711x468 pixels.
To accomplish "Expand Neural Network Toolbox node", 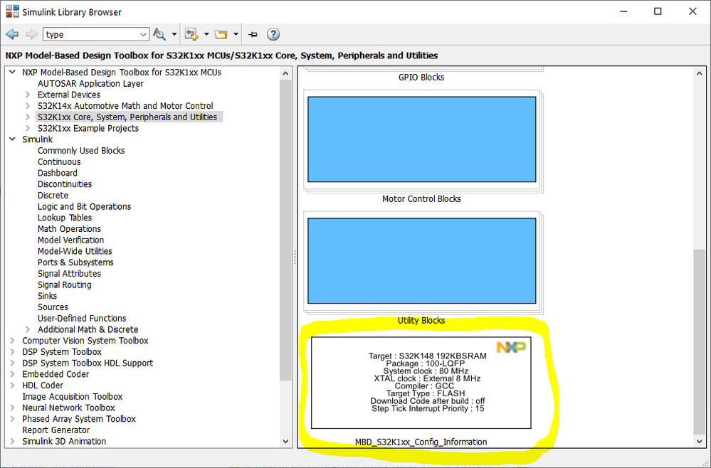I will coord(13,408).
